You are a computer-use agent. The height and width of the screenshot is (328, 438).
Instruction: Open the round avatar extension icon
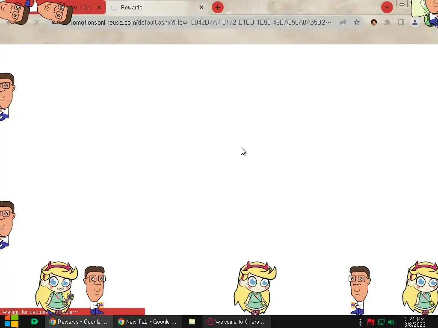pyautogui.click(x=374, y=22)
